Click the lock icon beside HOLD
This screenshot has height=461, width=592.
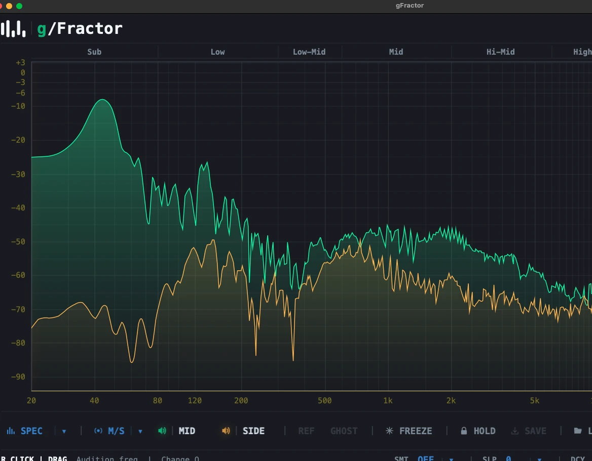click(464, 431)
